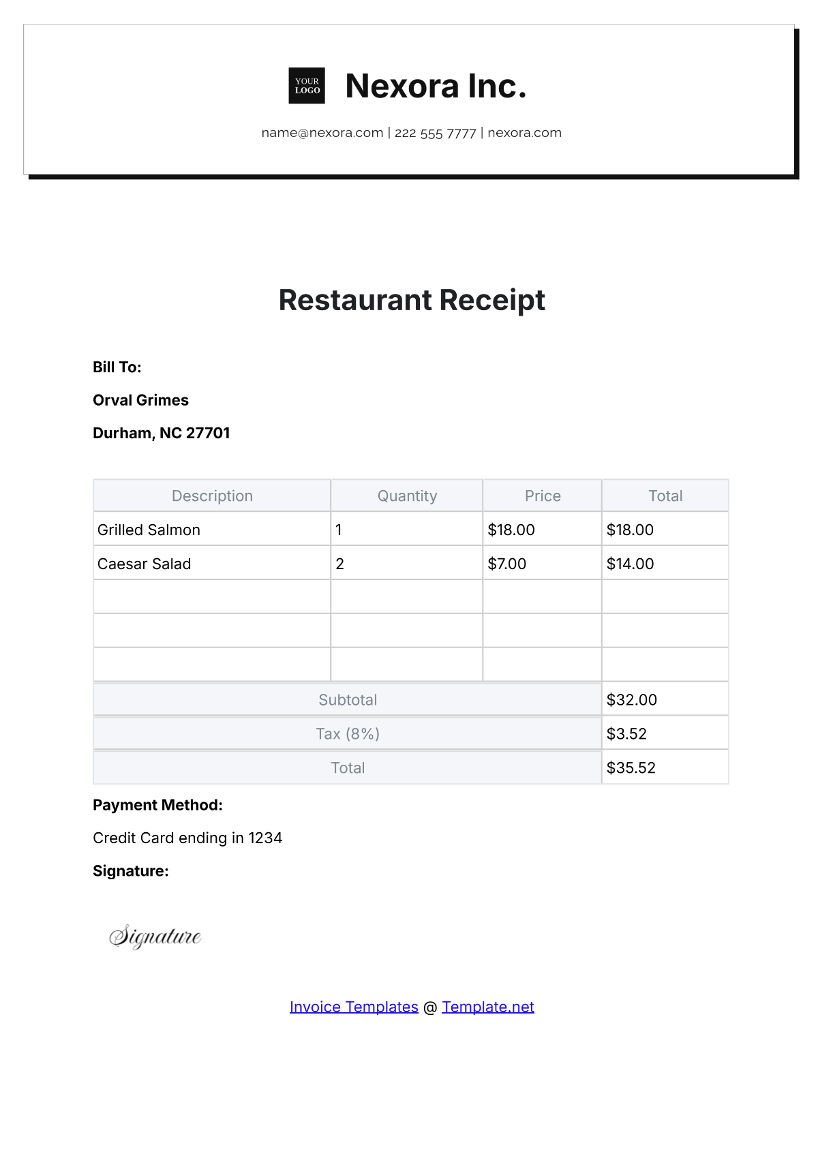Click the first empty description cell

[x=212, y=597]
